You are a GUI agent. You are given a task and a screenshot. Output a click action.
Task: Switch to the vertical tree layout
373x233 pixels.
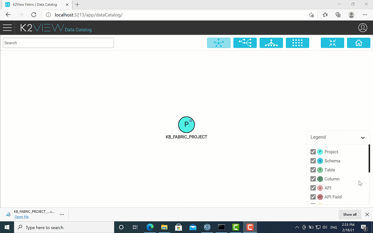click(271, 43)
